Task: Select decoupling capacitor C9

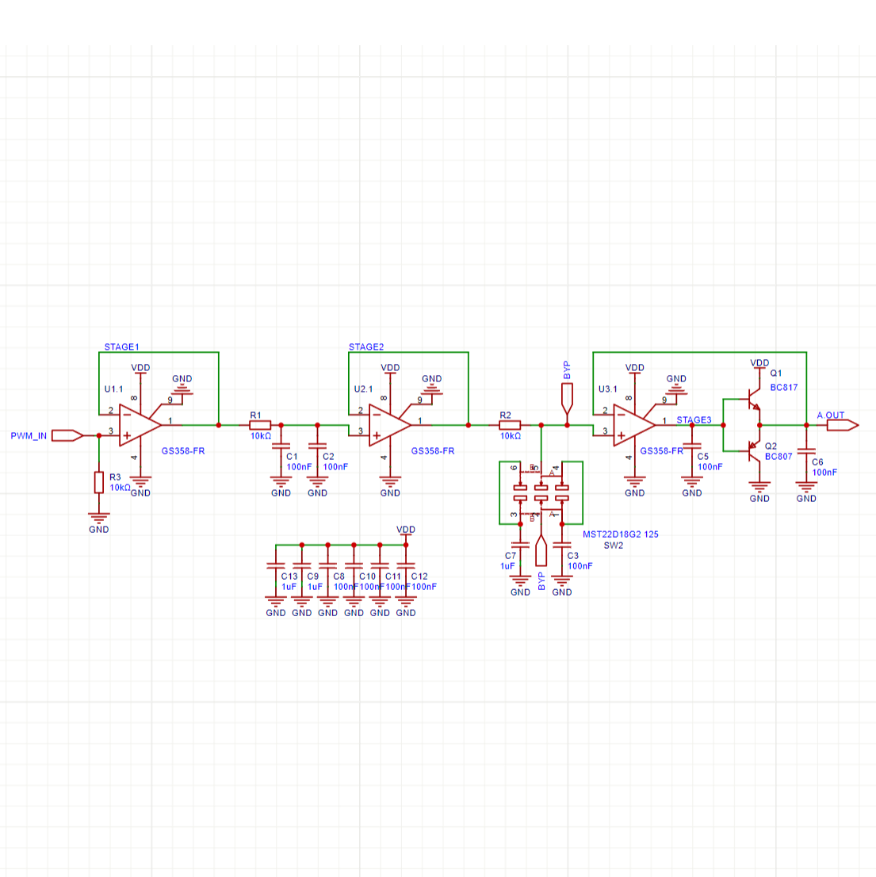Action: (302, 565)
